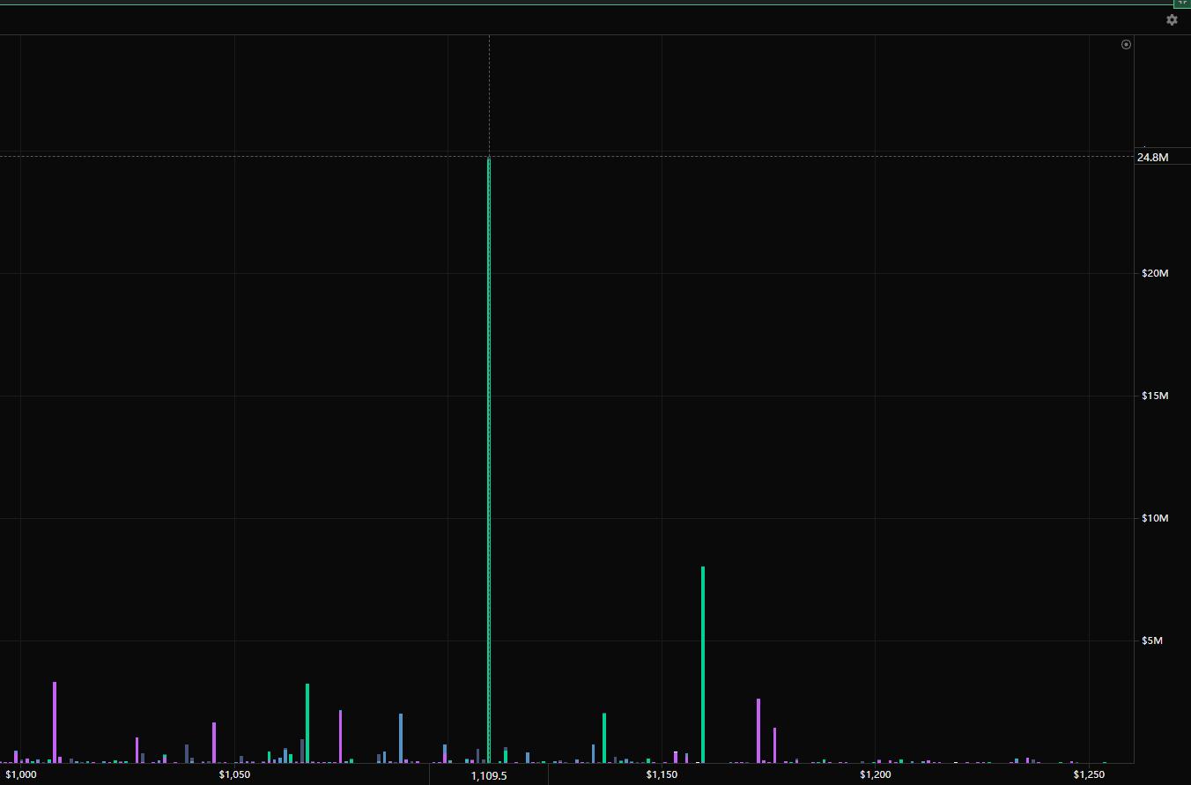Select the dotted crosshair horizontal line
Screen dimensions: 1191x785
pyautogui.click(x=264, y=157)
